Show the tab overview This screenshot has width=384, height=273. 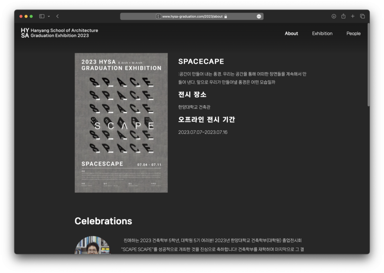(x=362, y=16)
